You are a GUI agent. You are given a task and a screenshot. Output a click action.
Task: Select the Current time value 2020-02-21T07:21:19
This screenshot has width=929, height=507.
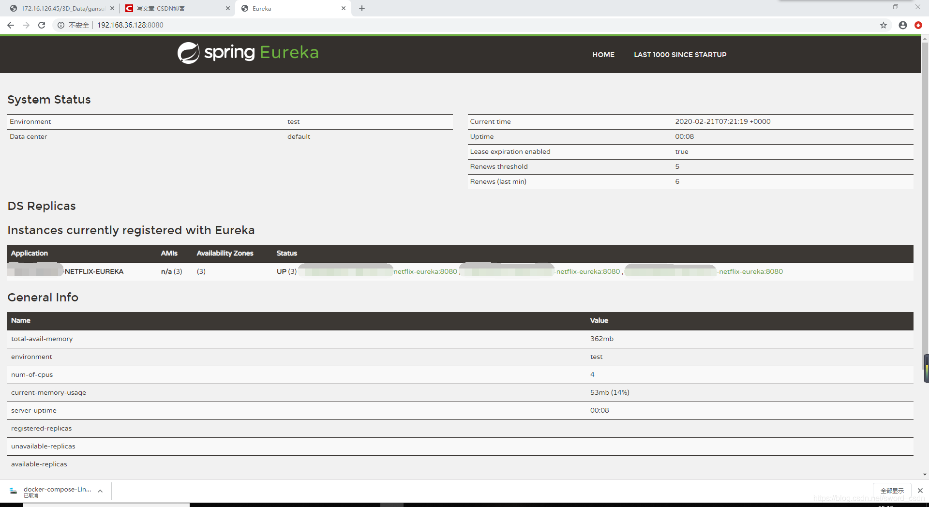click(723, 121)
